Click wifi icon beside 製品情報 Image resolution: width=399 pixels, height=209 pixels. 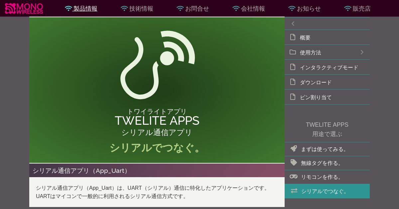[x=68, y=9]
